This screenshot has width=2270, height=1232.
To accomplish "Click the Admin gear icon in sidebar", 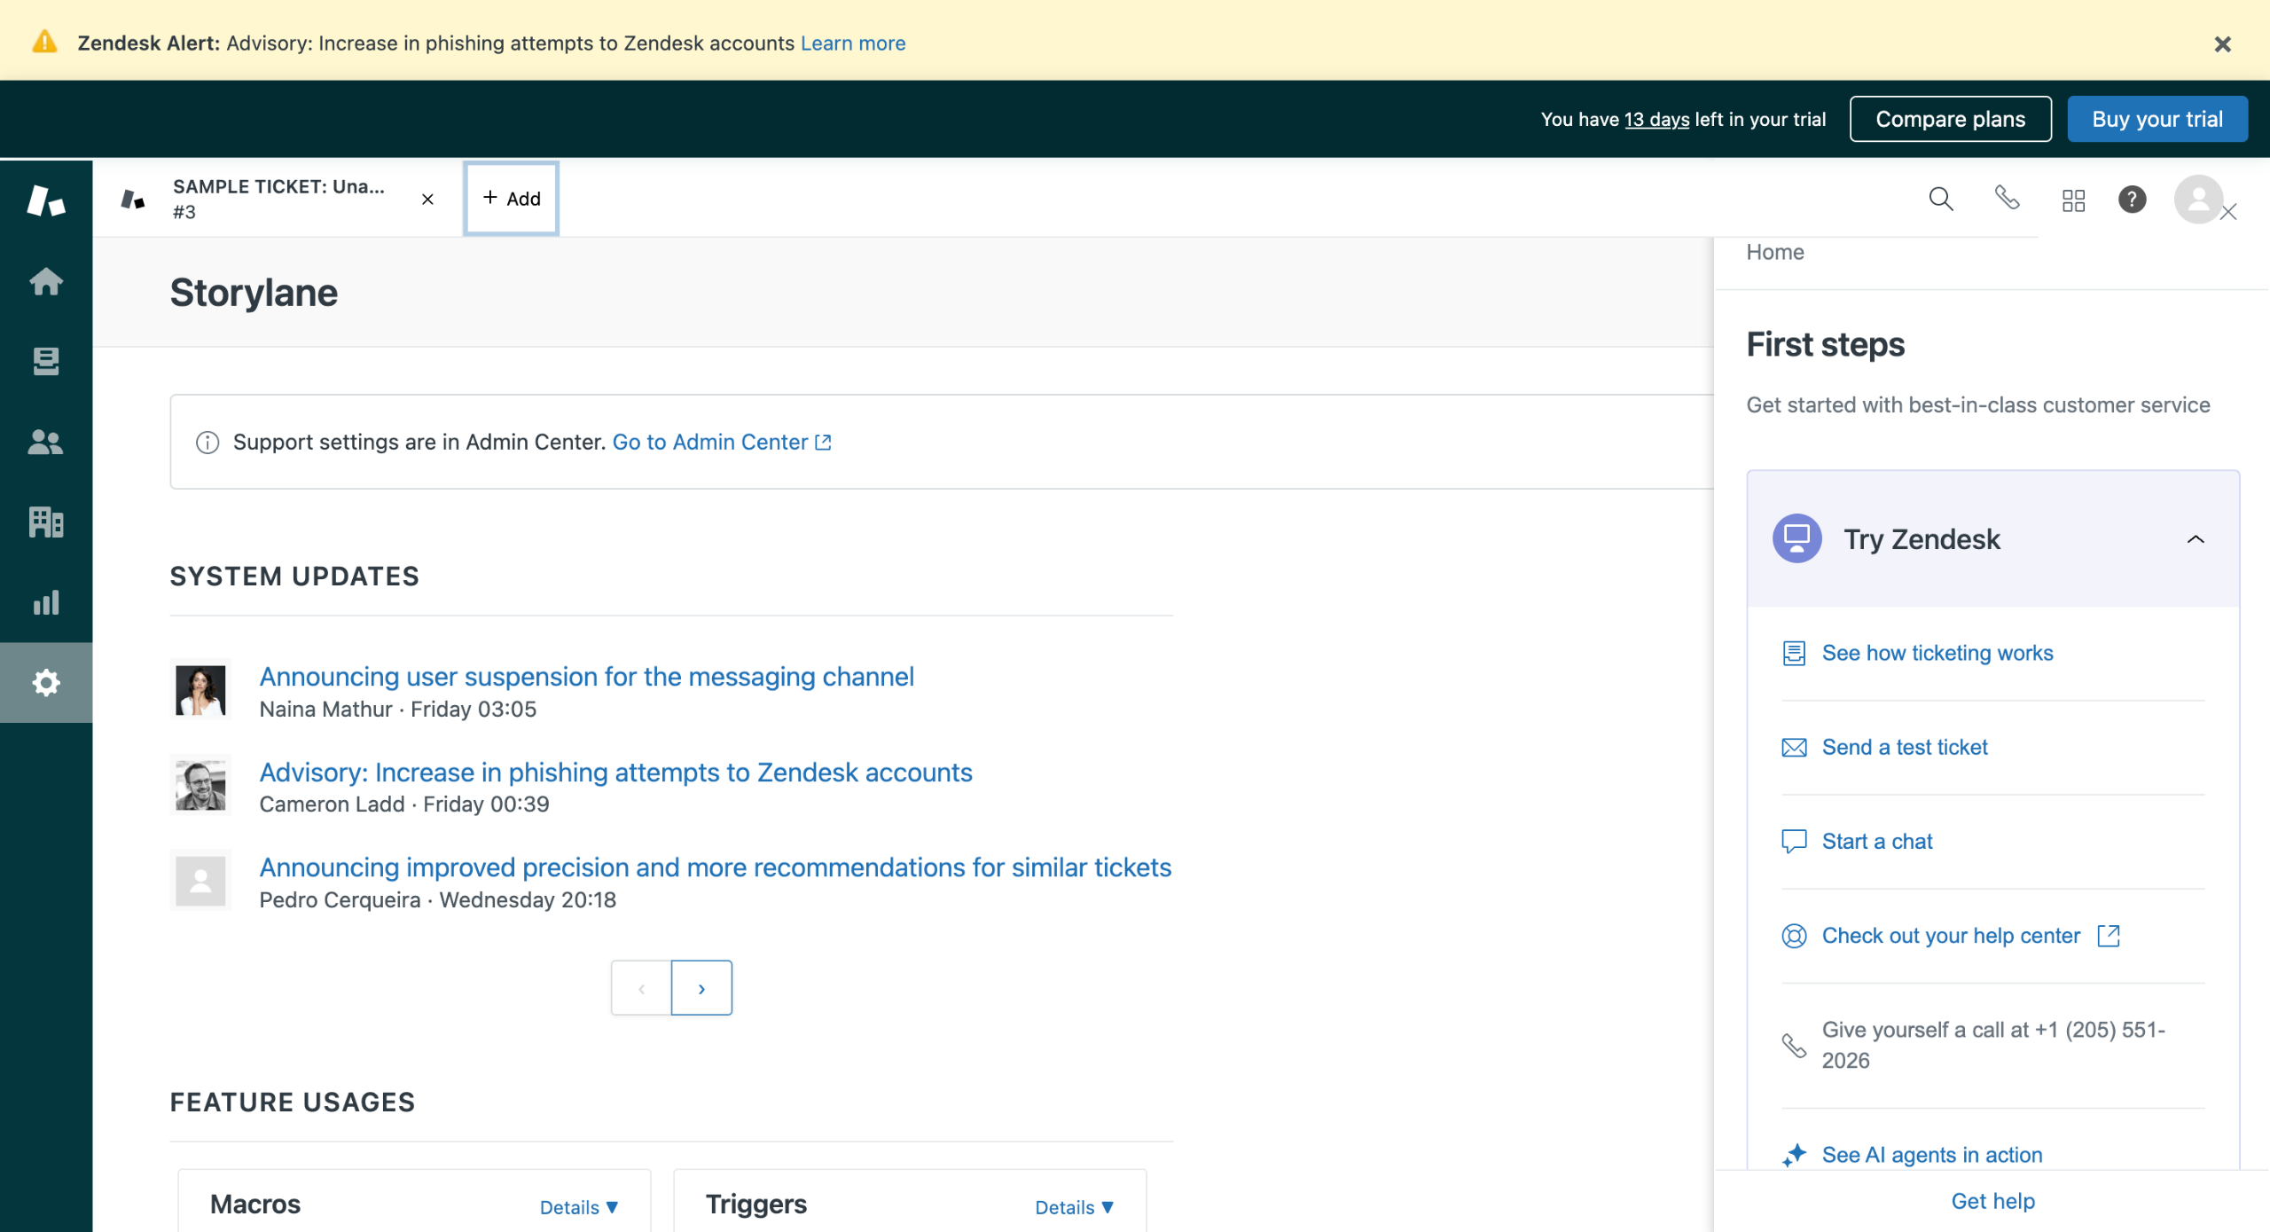I will pyautogui.click(x=46, y=682).
